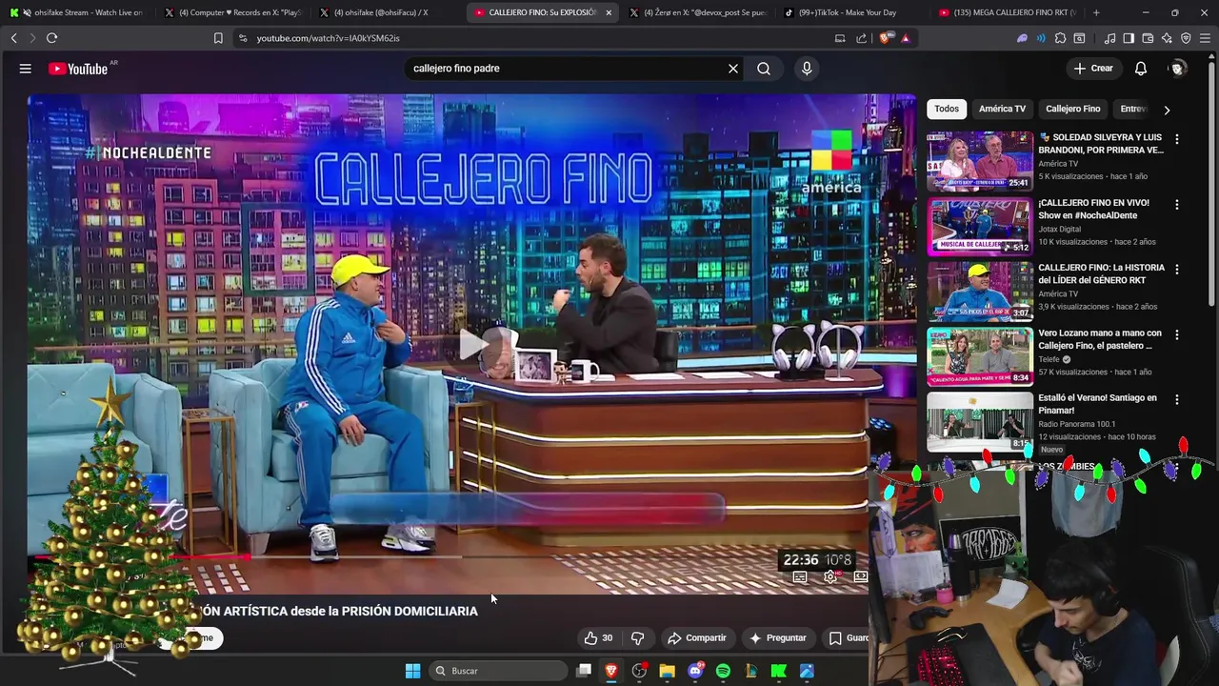The height and width of the screenshot is (686, 1219).
Task: Play the video with center play button
Action: pyautogui.click(x=473, y=345)
